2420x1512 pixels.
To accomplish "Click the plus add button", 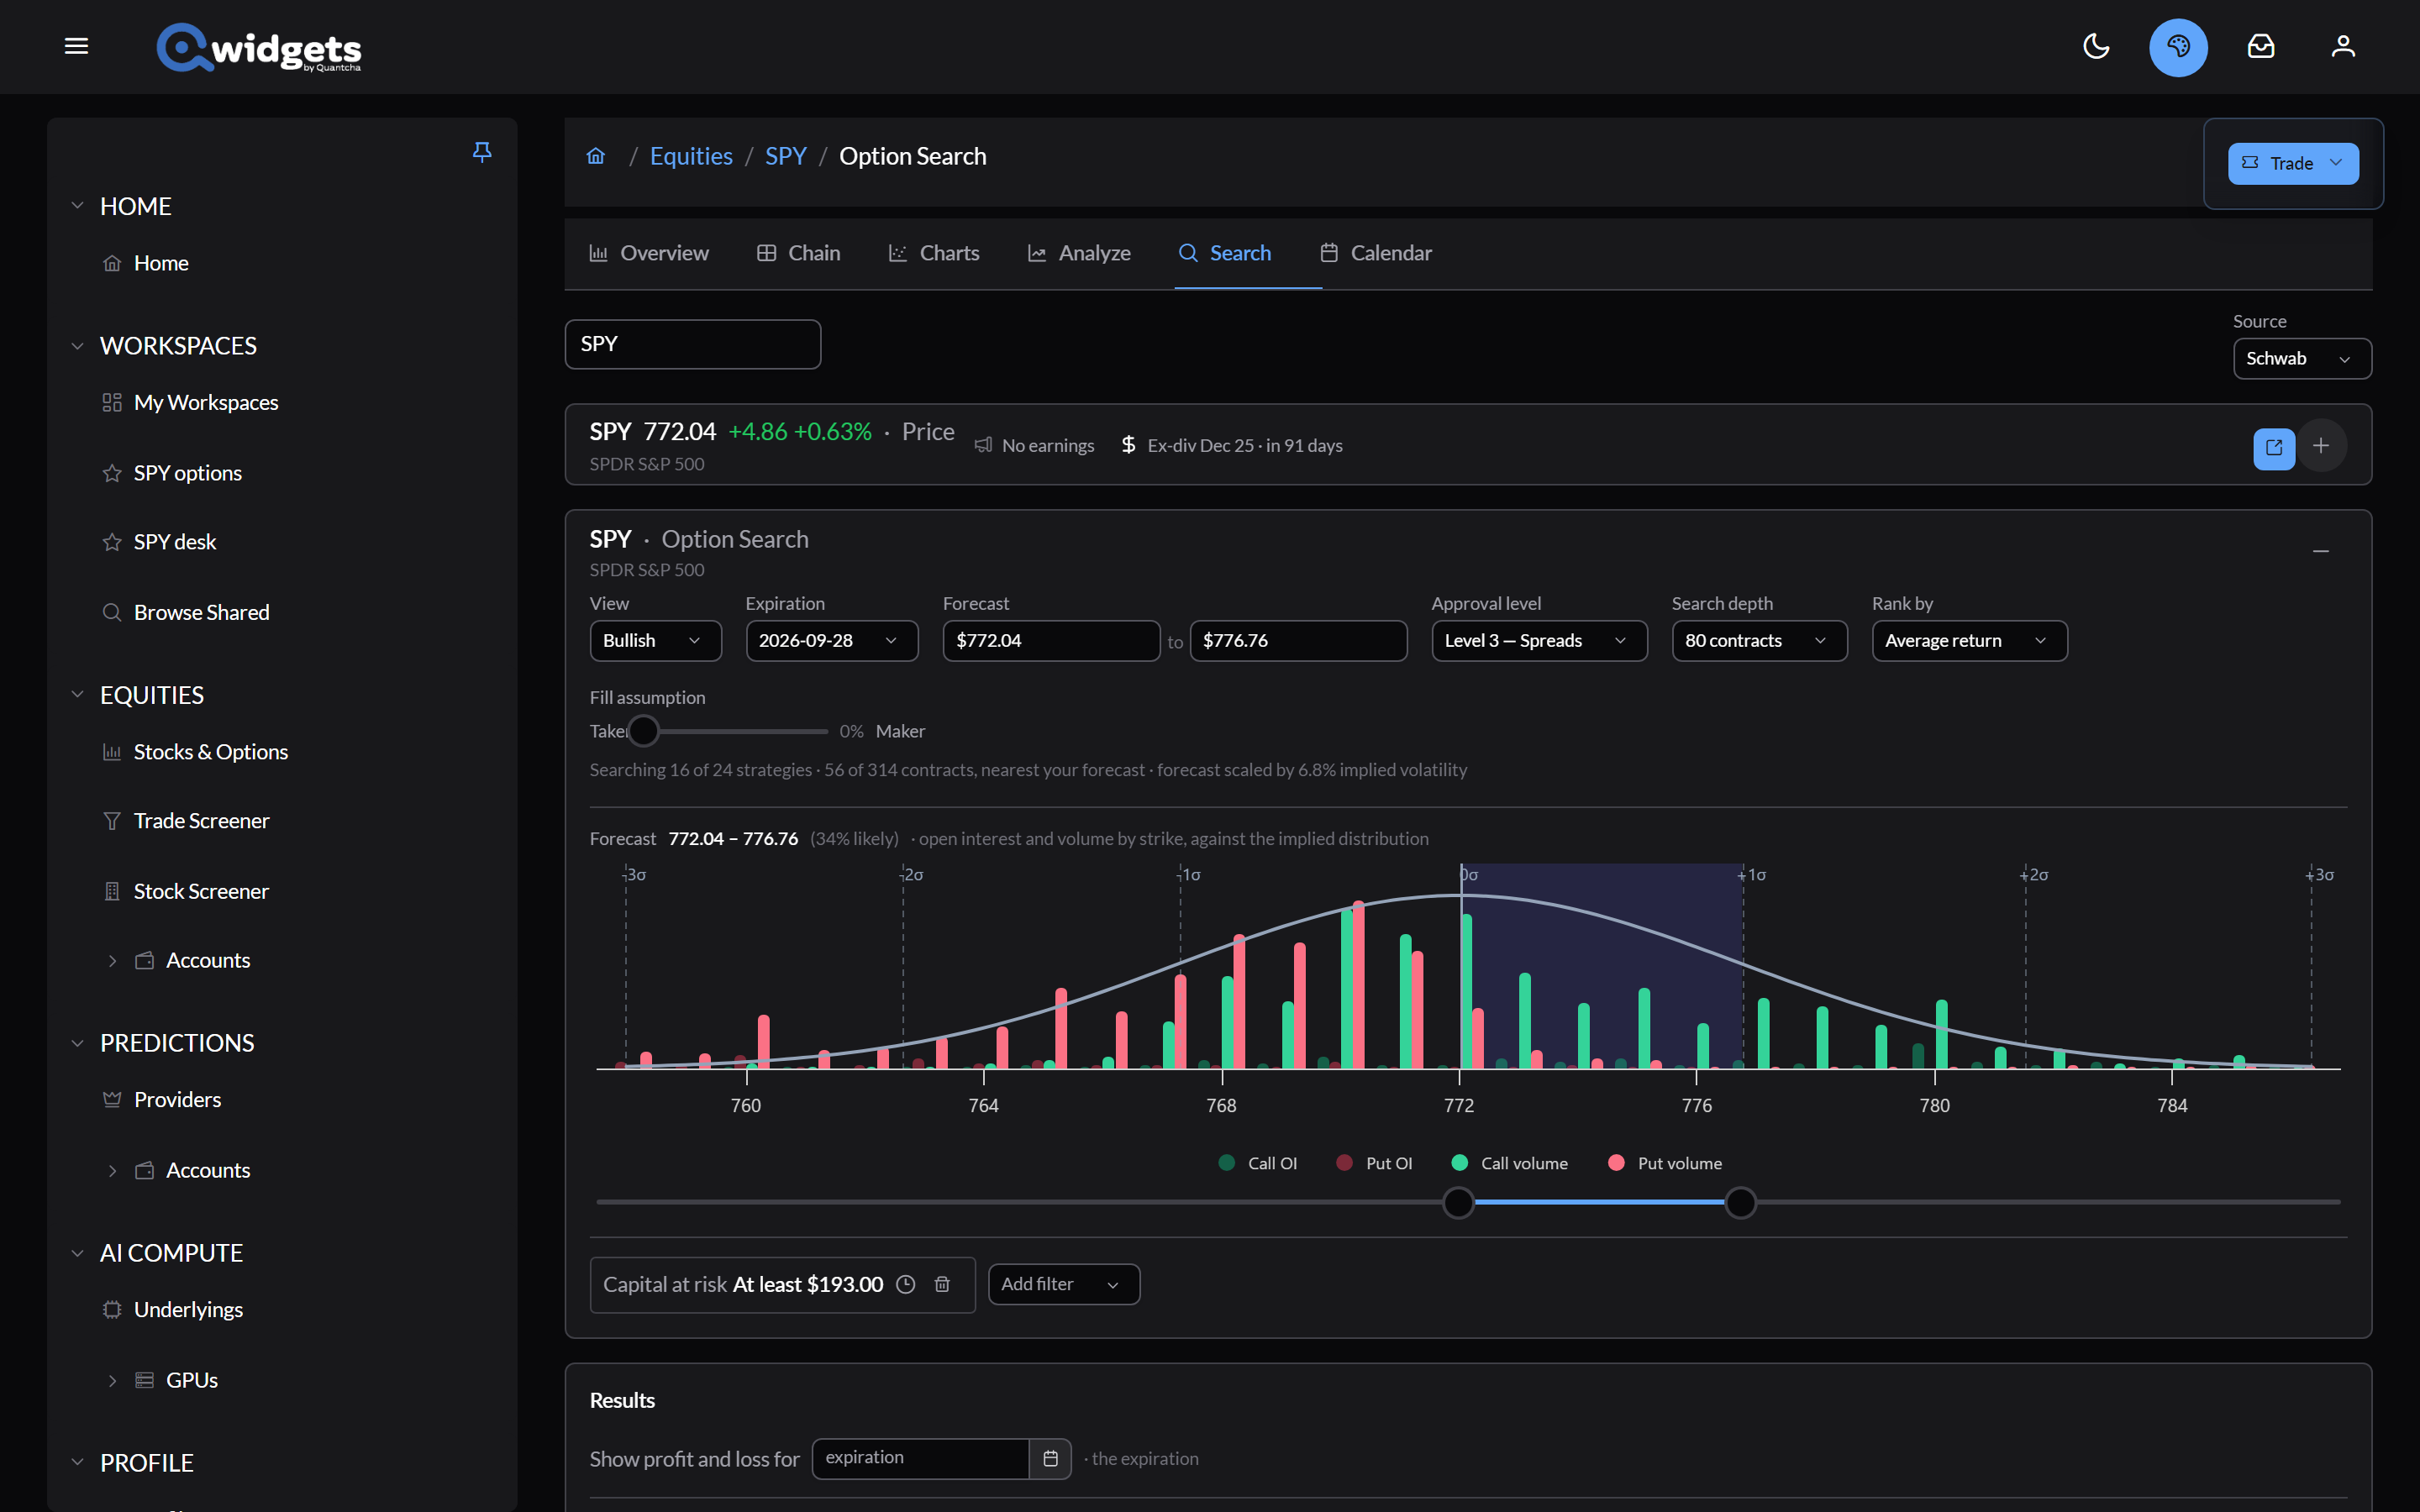I will (x=2321, y=445).
